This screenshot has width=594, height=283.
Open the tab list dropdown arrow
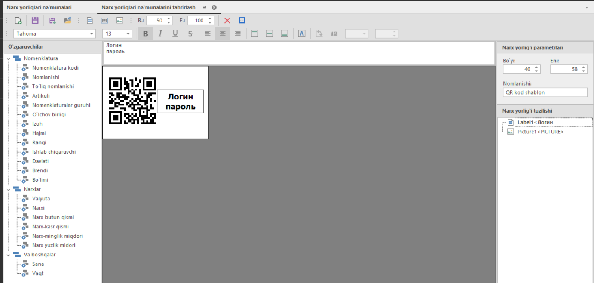click(587, 8)
